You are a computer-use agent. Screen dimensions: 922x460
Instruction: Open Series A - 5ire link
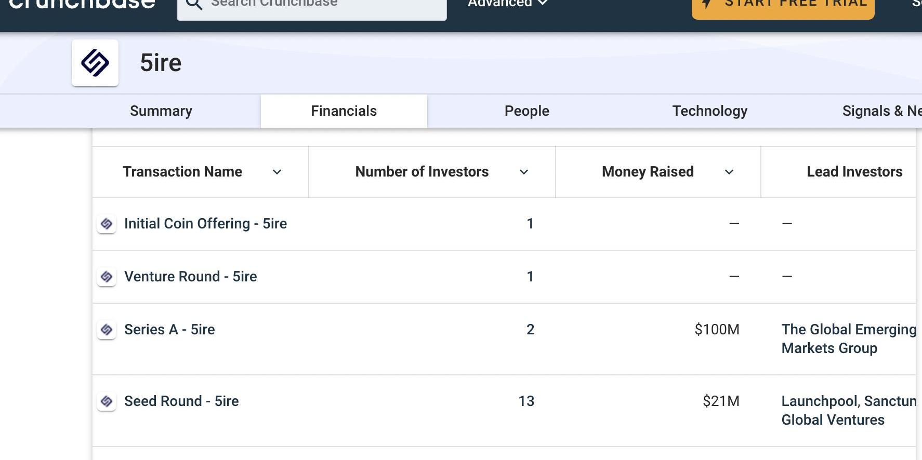(x=169, y=329)
